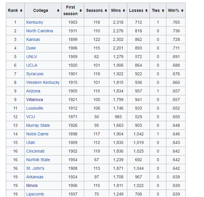Select Notre Dame's losses 1,042
Image resolution: width=204 pixels, height=197 pixels.
[139, 134]
